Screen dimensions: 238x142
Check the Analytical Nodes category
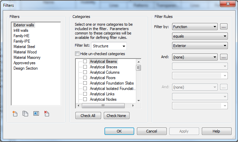85,99
